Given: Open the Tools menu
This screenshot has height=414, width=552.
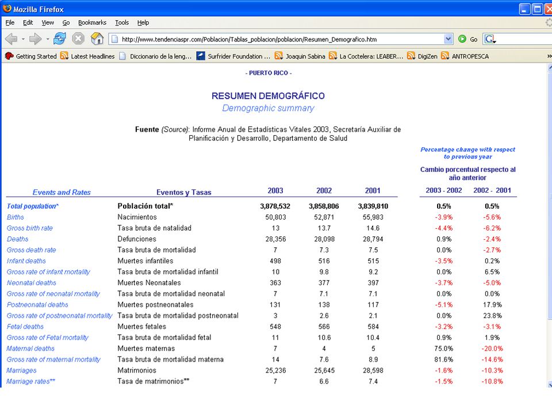Looking at the screenshot, I should pyautogui.click(x=122, y=22).
